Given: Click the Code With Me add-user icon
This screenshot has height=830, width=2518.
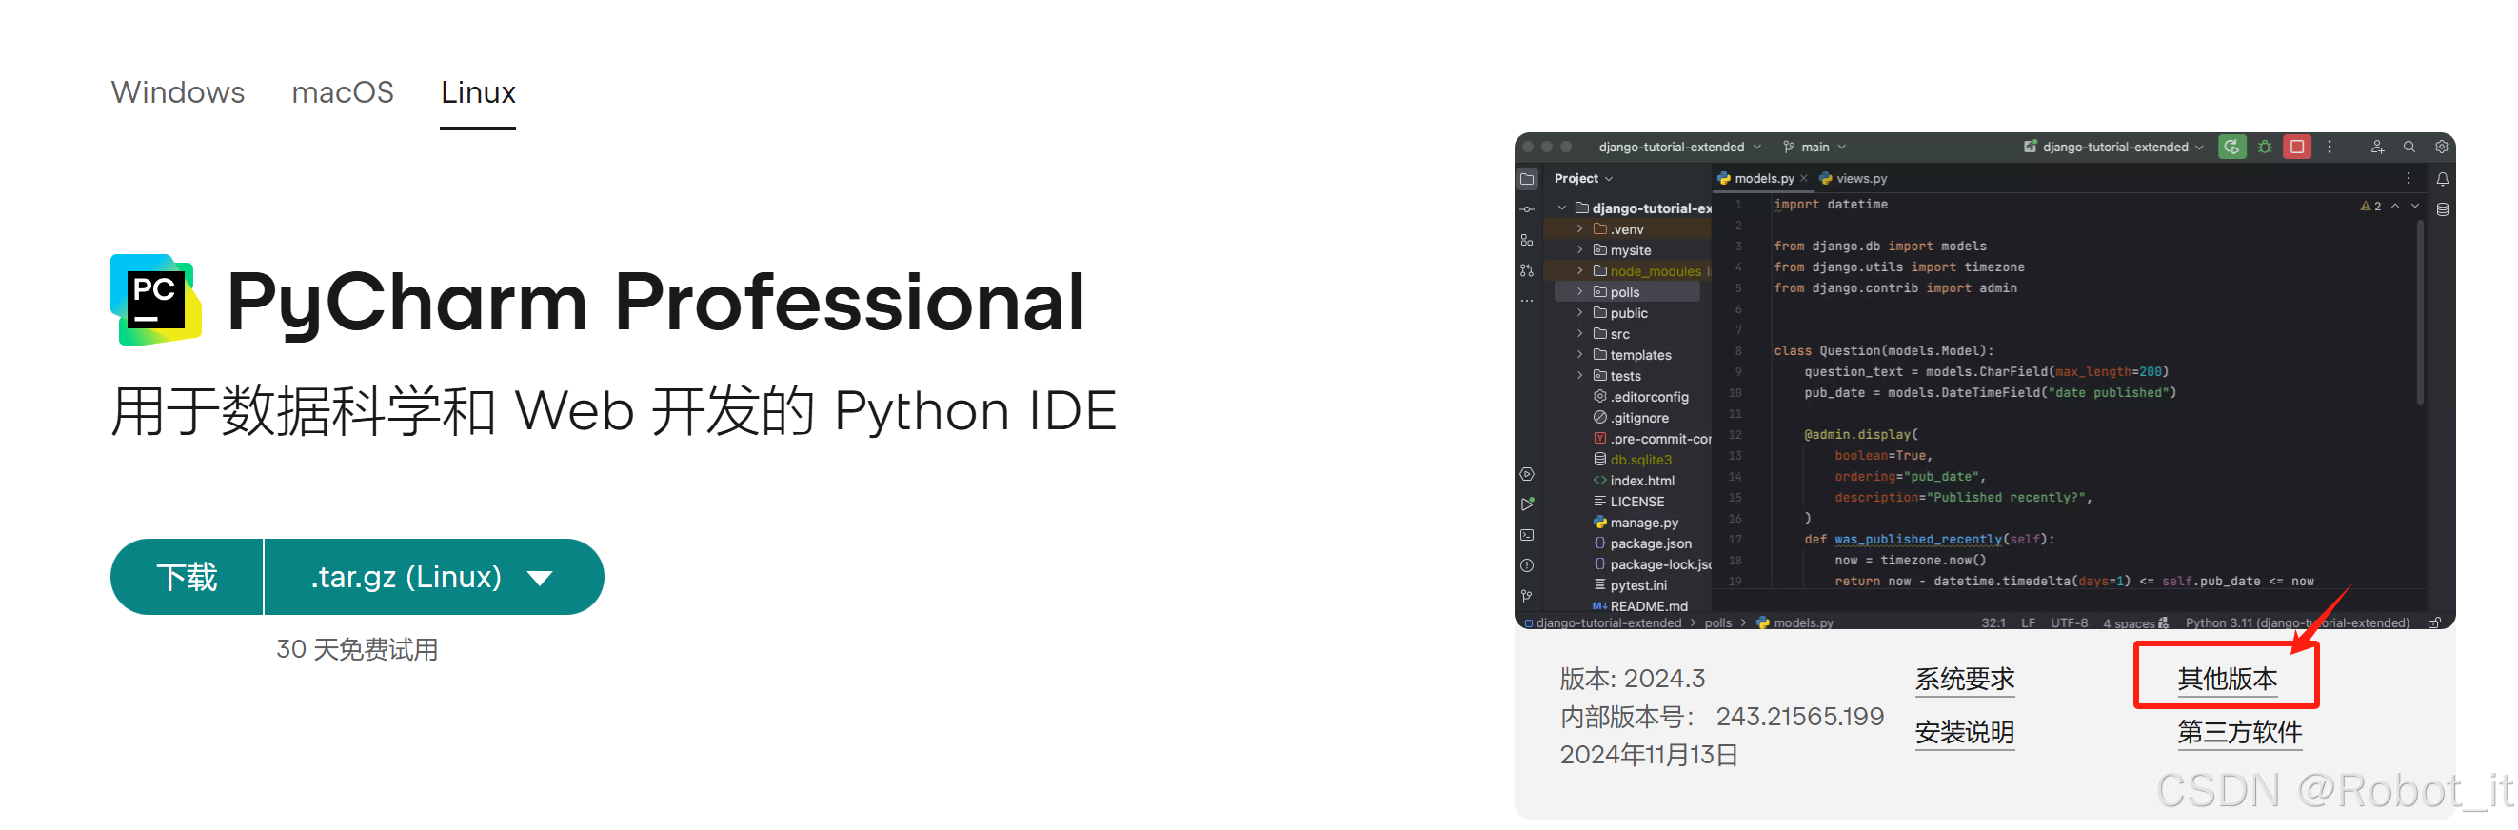Looking at the screenshot, I should pyautogui.click(x=2377, y=147).
